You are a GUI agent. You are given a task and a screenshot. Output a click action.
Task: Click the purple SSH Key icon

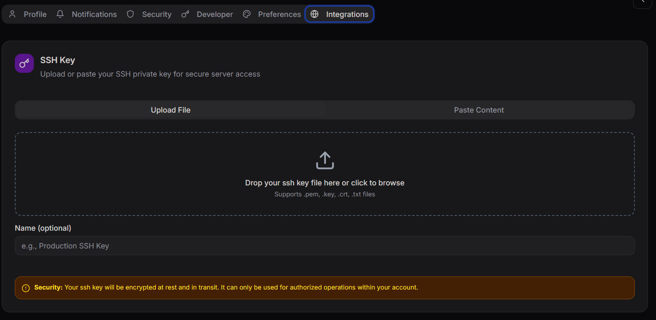(24, 63)
